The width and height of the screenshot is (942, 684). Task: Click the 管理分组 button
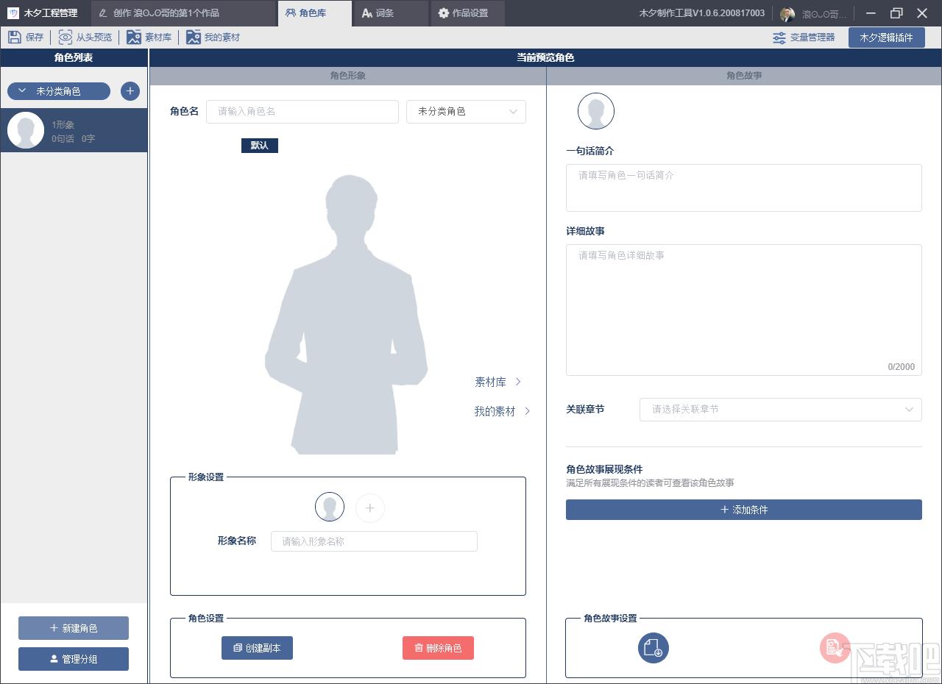pos(74,659)
